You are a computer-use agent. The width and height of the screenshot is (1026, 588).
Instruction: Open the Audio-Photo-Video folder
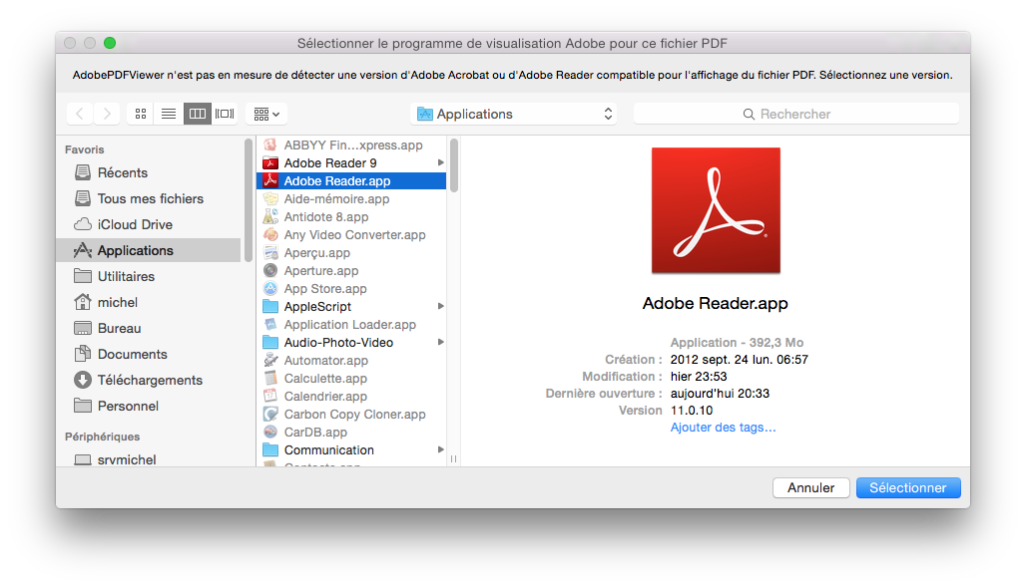(351, 343)
